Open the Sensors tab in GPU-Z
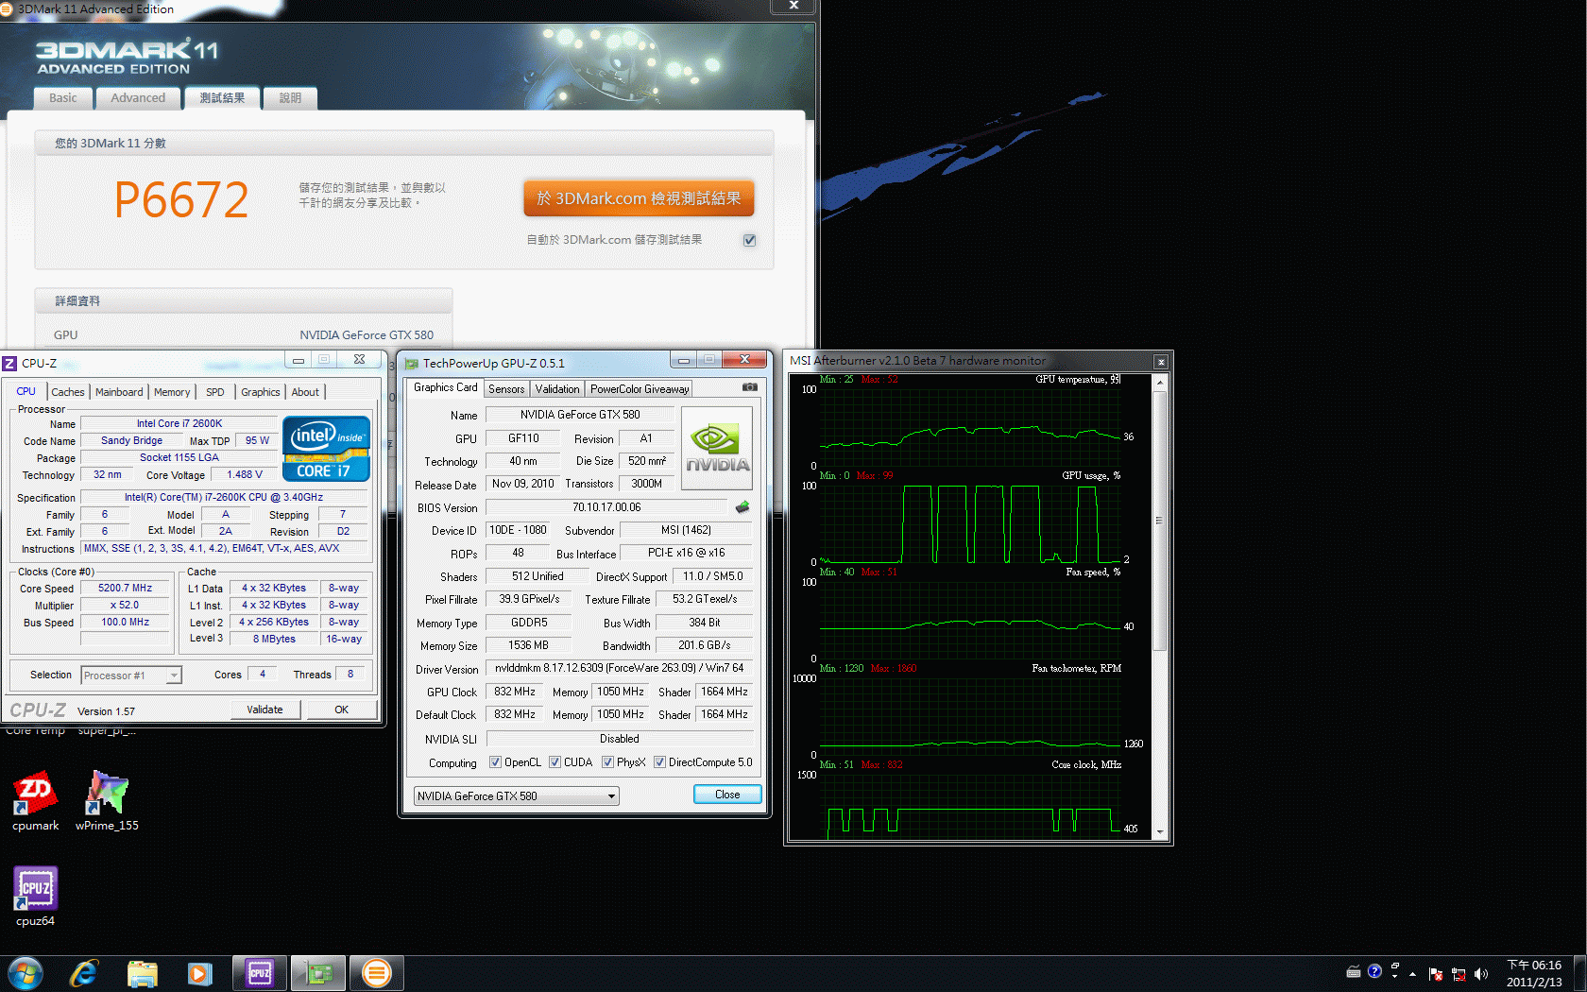Viewport: 1587px width, 992px height. coord(506,389)
